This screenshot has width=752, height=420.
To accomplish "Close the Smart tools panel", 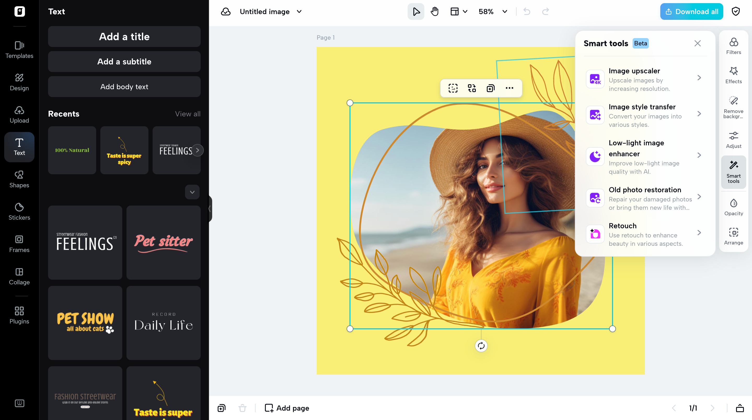I will pos(698,43).
